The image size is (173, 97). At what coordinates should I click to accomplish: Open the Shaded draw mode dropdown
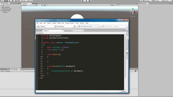pos(28,5)
